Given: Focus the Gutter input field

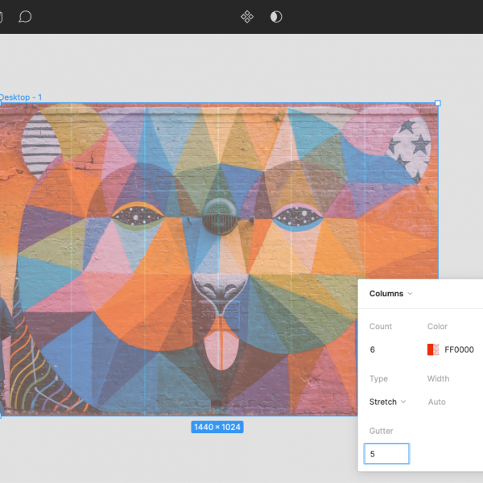Looking at the screenshot, I should [386, 454].
